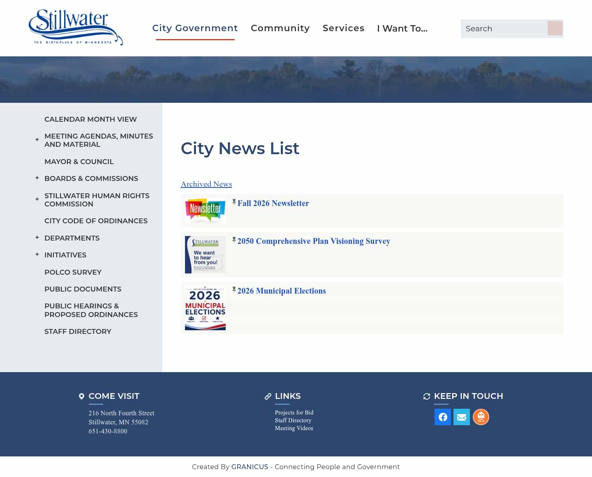The height and width of the screenshot is (477, 592).
Task: Click the orange e-notification sign-up icon
Action: click(x=481, y=417)
